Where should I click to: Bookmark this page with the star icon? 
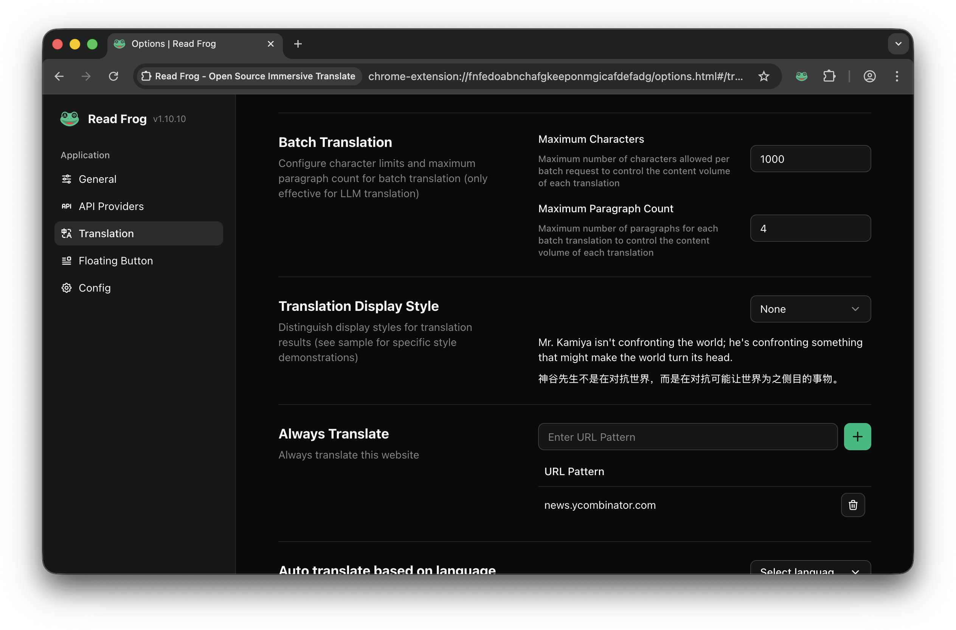click(x=764, y=76)
